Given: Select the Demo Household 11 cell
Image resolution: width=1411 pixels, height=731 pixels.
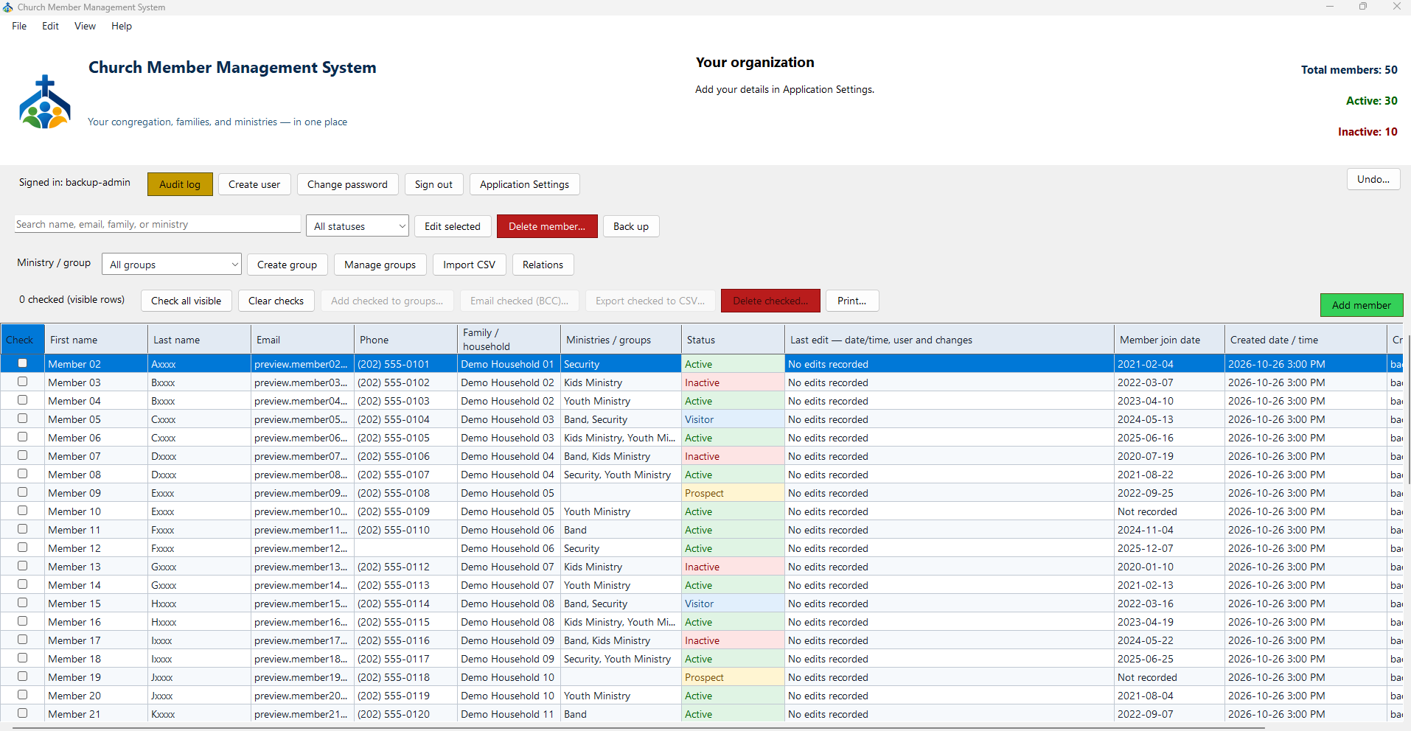Looking at the screenshot, I should 509,714.
